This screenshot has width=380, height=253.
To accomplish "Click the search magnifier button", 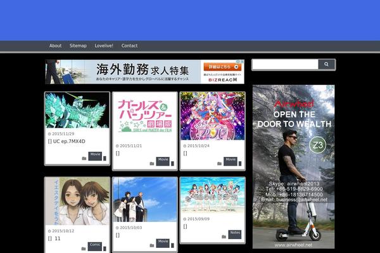I will pyautogui.click(x=326, y=64).
